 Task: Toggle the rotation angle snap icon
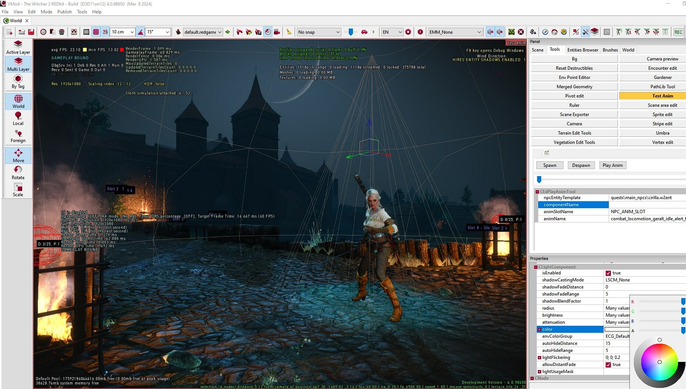(x=140, y=32)
